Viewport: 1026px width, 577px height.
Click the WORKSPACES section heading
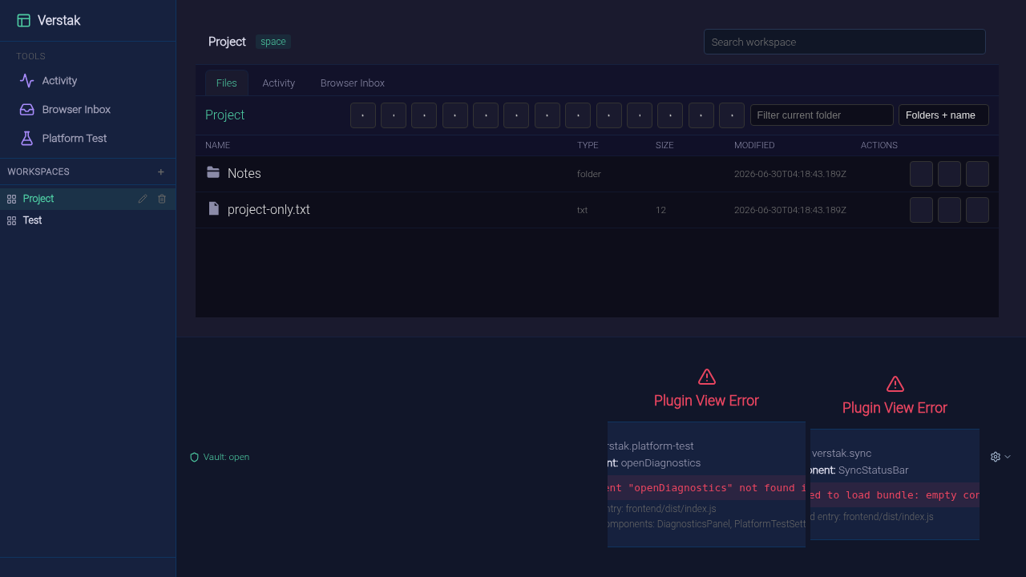pyautogui.click(x=38, y=172)
